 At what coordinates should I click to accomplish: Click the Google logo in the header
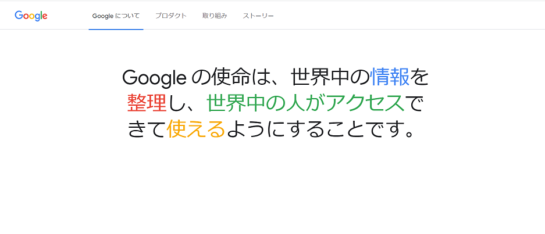click(x=31, y=16)
